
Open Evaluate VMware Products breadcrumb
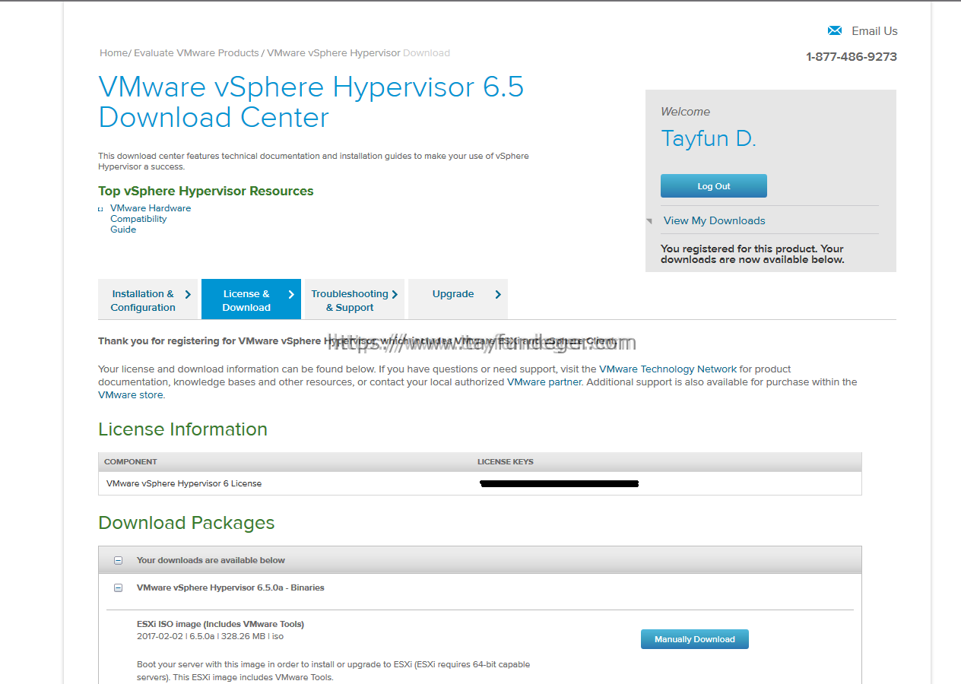pos(196,53)
